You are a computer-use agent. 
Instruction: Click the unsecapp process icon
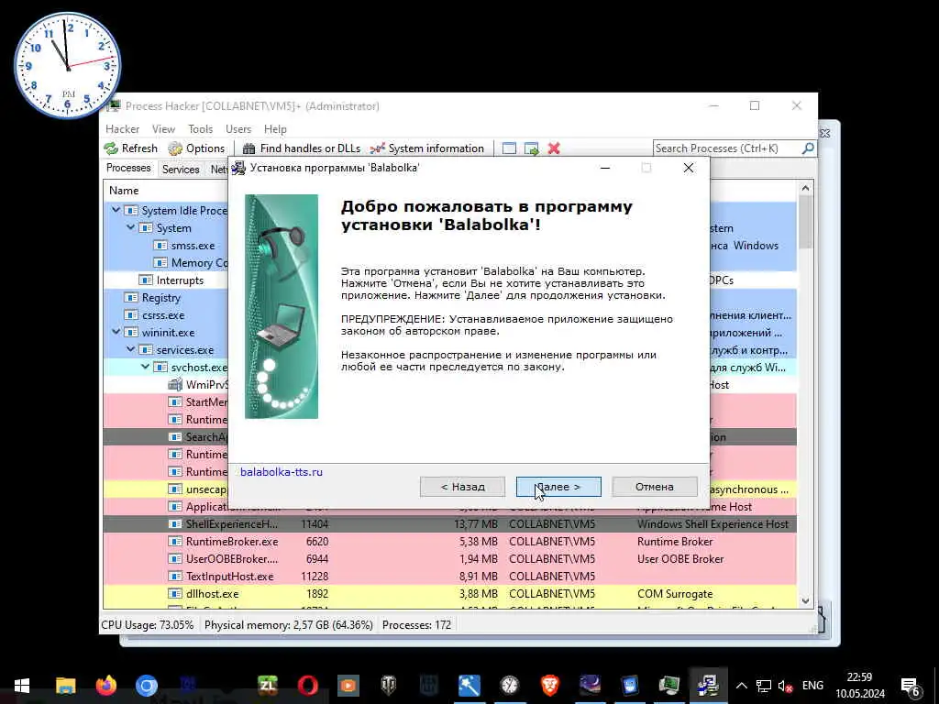175,489
